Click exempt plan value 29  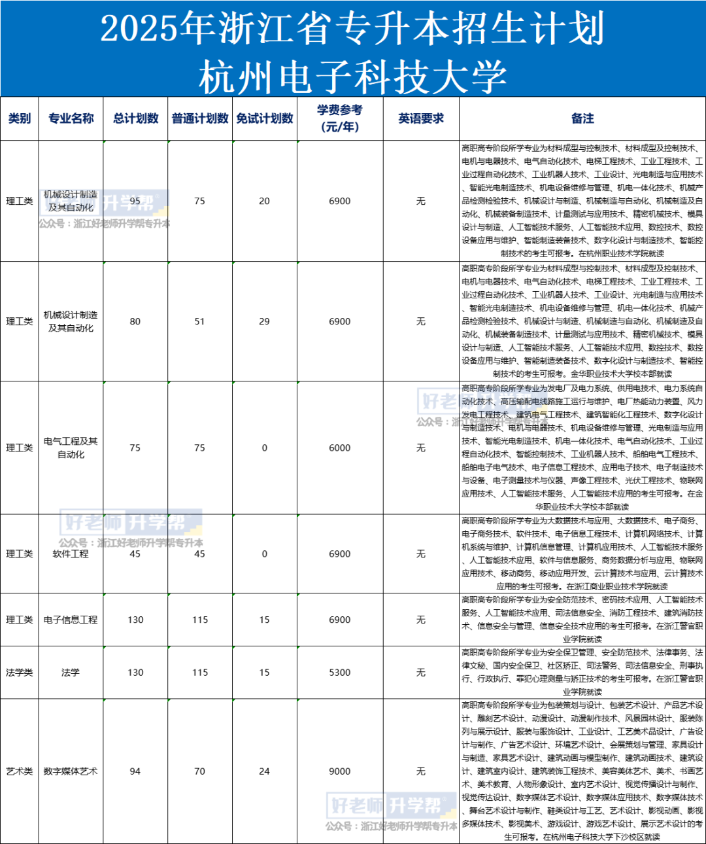click(264, 321)
